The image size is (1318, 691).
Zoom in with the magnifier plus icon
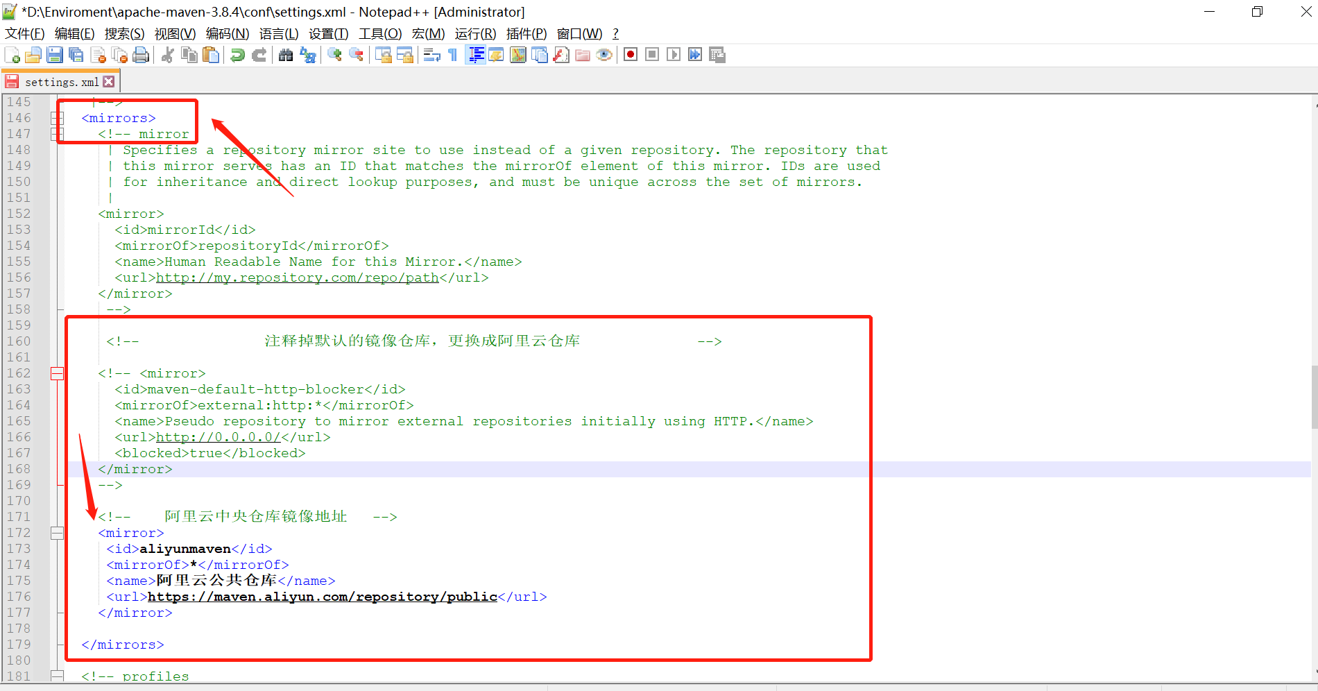[x=334, y=55]
